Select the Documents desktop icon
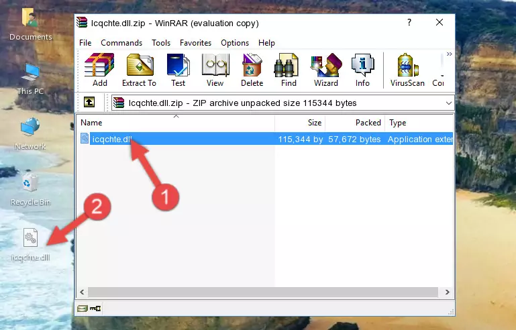Screen dimensions: 516x330 click(31, 24)
